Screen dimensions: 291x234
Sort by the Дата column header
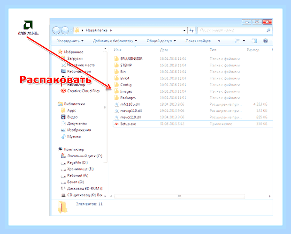click(164, 50)
